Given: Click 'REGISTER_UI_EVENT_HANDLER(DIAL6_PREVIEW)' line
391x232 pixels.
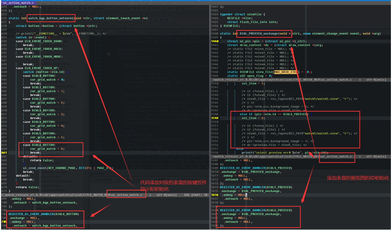Looking at the screenshot, I should pyautogui.click(x=256, y=210).
